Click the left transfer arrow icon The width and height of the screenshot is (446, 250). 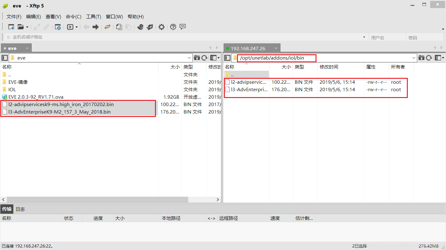click(x=86, y=27)
